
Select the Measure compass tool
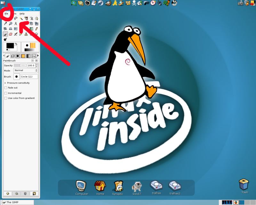pyautogui.click(x=16, y=23)
